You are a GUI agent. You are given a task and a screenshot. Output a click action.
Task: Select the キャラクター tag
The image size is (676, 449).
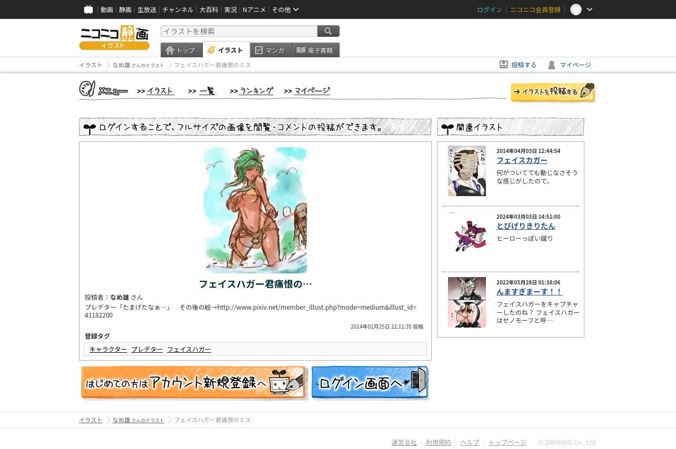(108, 349)
